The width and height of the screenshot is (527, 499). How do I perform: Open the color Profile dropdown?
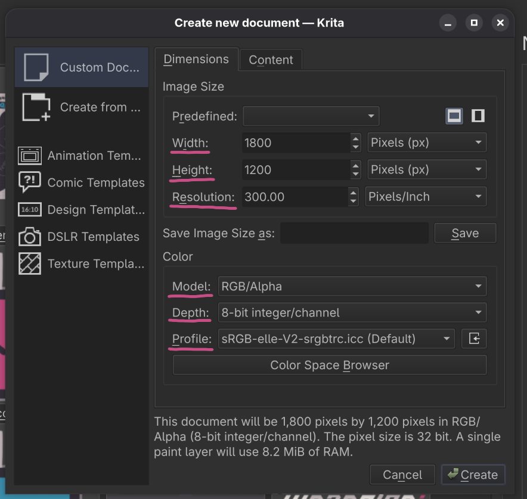(x=336, y=339)
